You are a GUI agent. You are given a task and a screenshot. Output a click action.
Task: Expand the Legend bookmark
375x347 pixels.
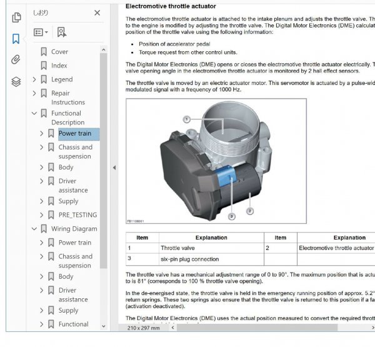click(x=34, y=79)
